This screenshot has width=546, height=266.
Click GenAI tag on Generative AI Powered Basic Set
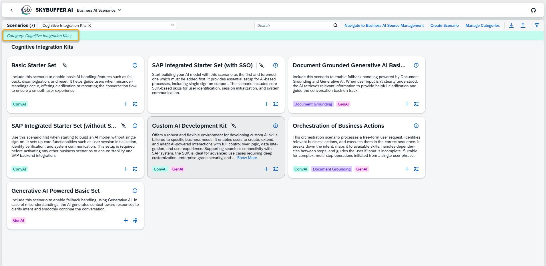(x=19, y=220)
